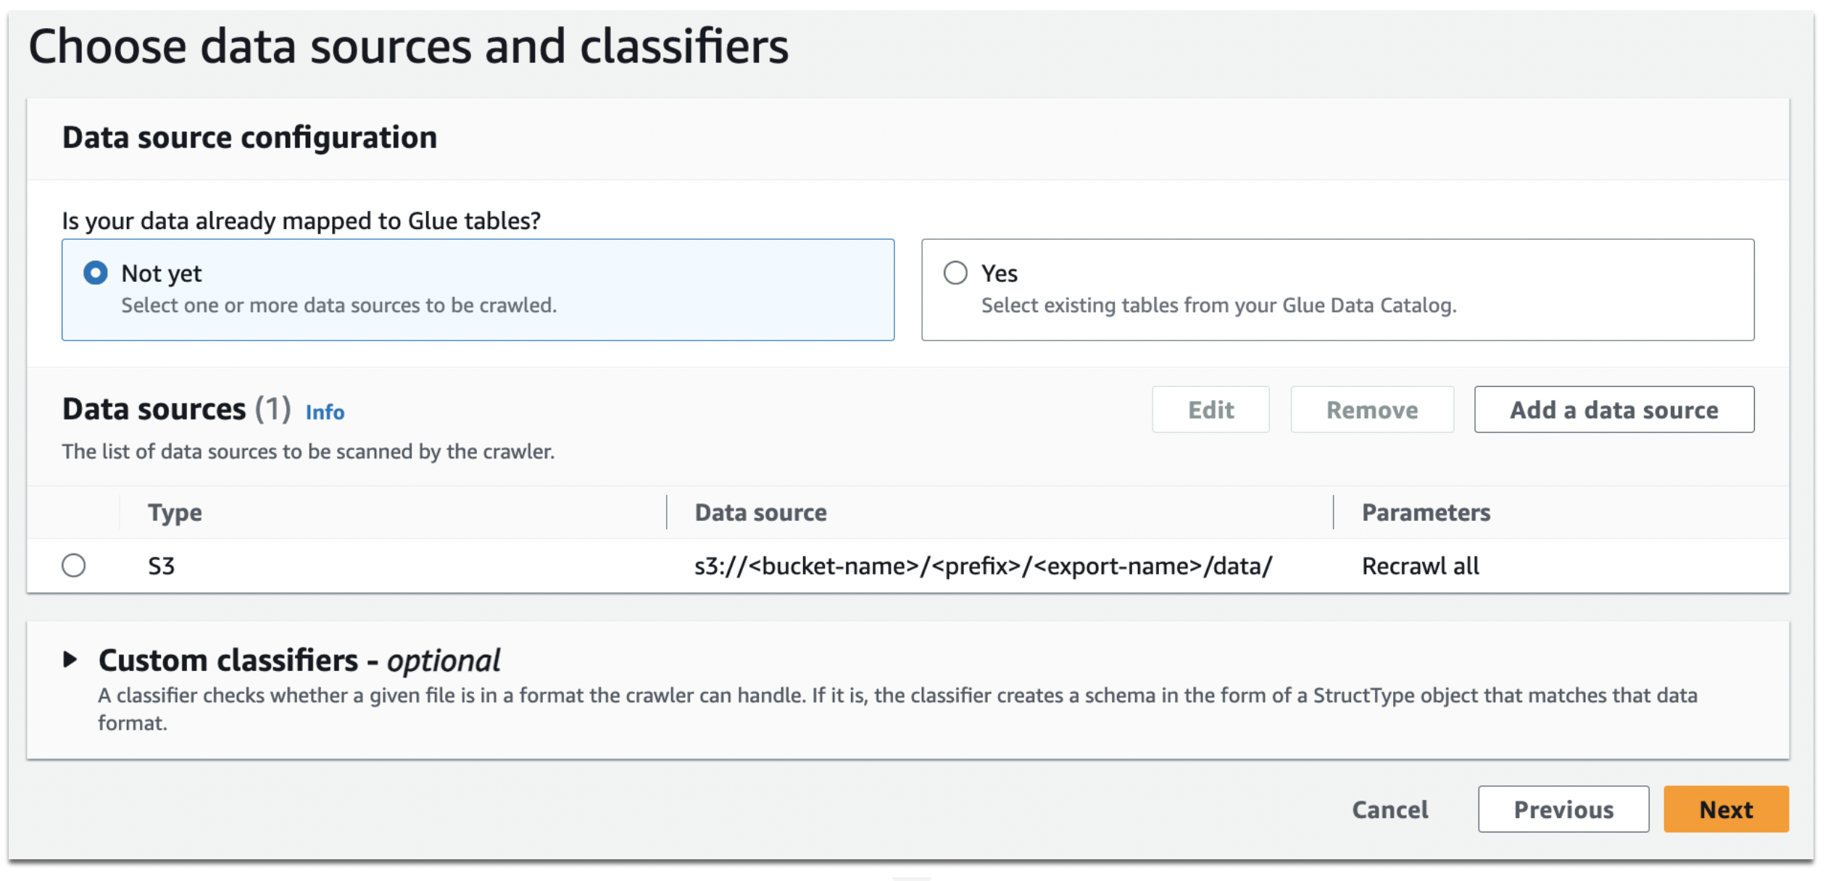The height and width of the screenshot is (881, 1828).
Task: Go back using the Previous button
Action: click(x=1563, y=809)
